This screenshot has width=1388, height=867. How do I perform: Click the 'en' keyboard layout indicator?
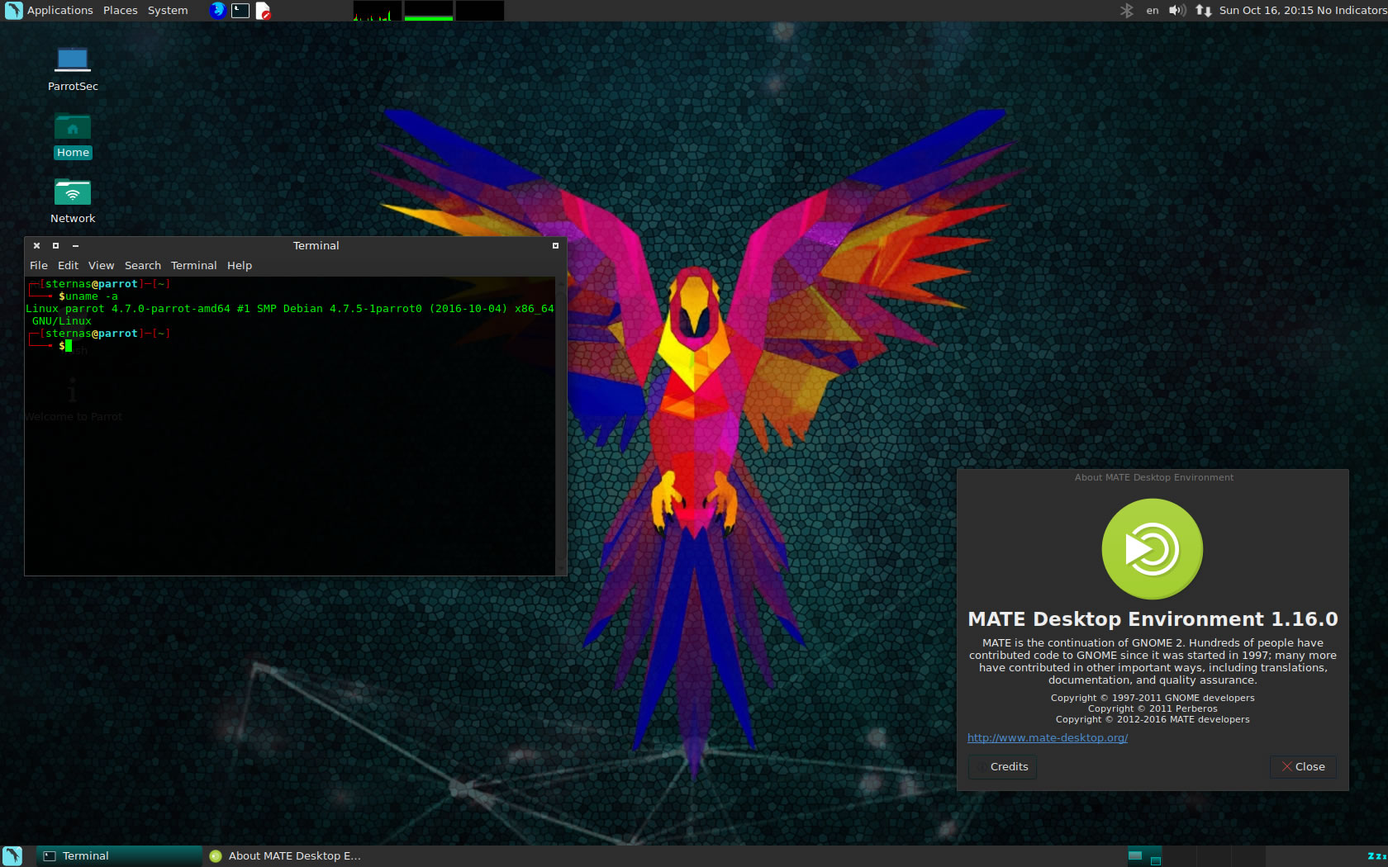[x=1152, y=11]
